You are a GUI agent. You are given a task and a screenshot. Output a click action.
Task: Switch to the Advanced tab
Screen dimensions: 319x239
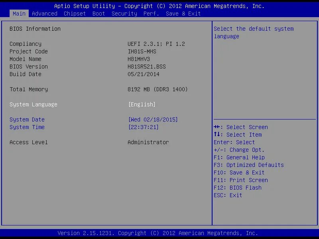(44, 14)
